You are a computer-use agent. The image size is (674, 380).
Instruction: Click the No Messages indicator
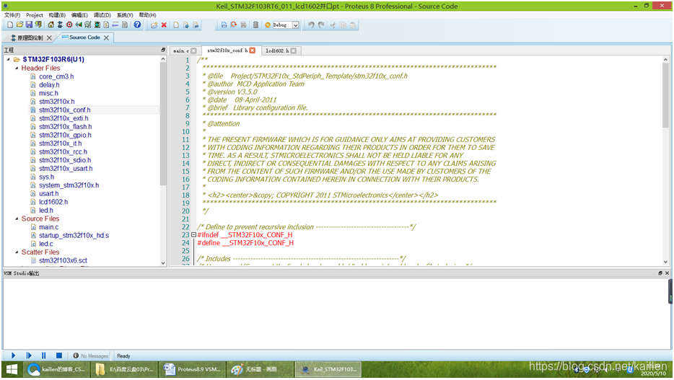91,356
